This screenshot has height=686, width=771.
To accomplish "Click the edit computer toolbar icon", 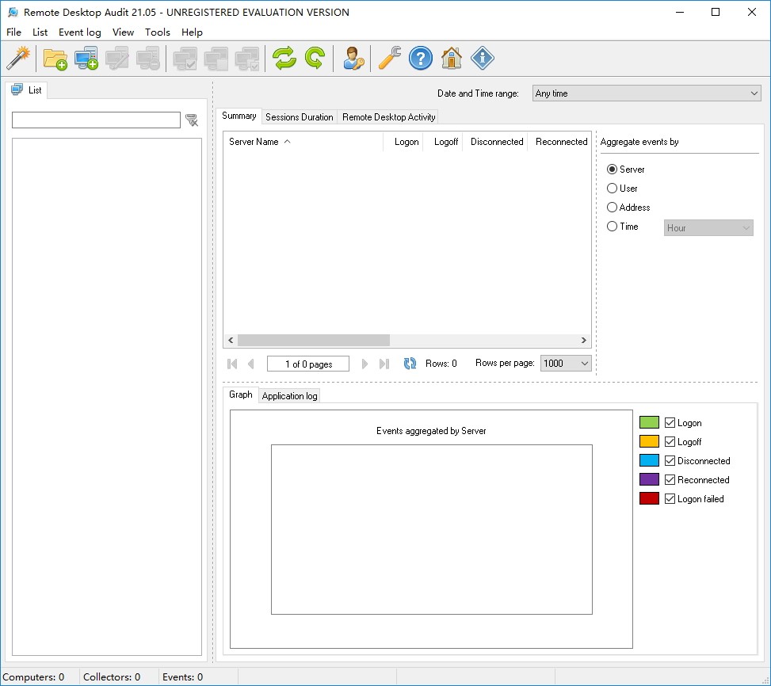I will pyautogui.click(x=117, y=59).
